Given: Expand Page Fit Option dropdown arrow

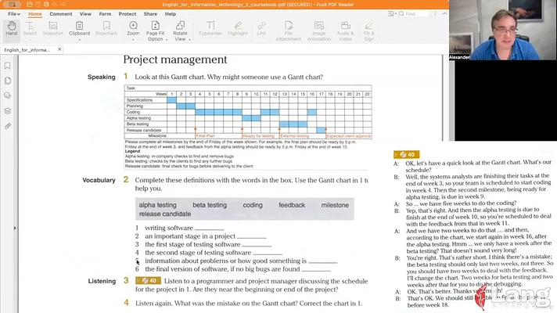Looking at the screenshot, I should point(167,40).
